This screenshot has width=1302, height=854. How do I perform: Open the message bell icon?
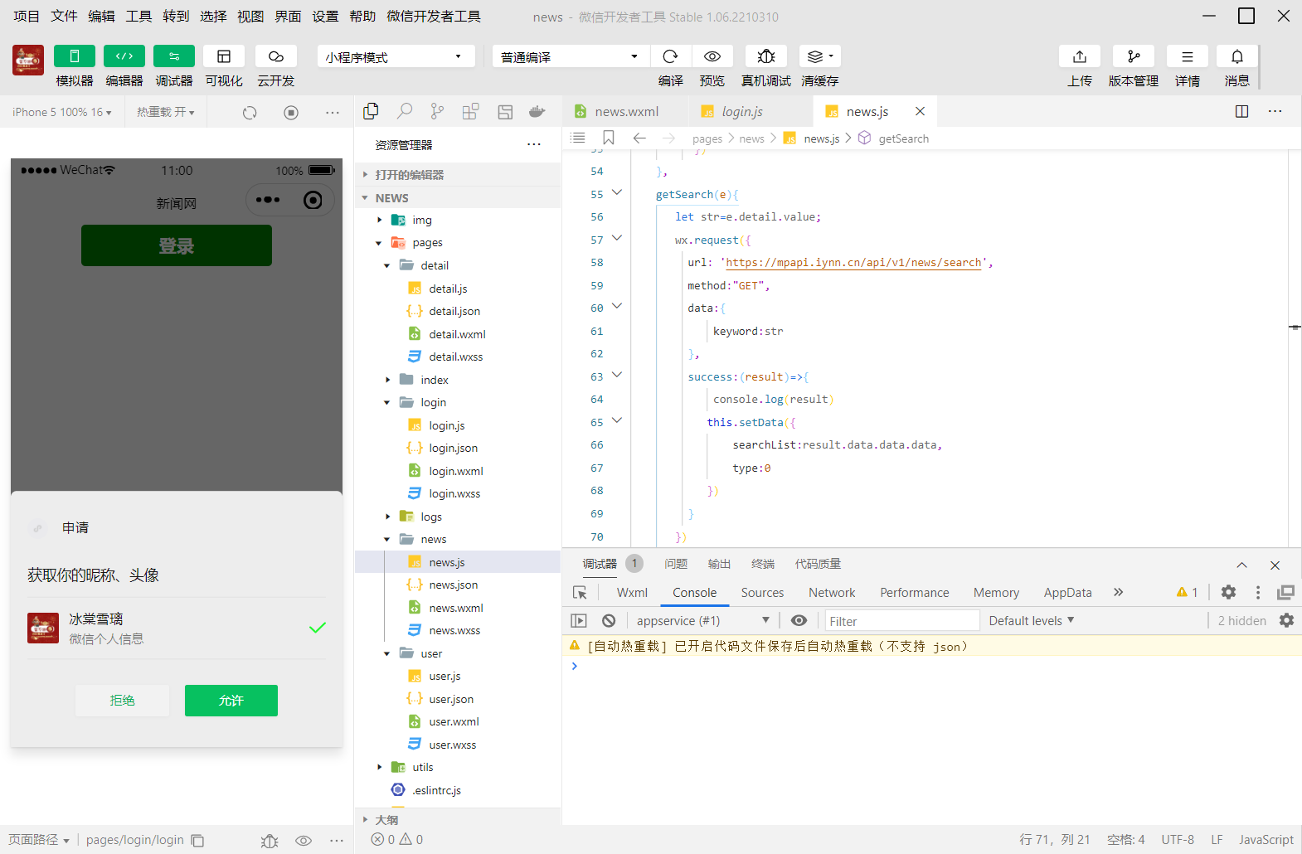pyautogui.click(x=1237, y=56)
